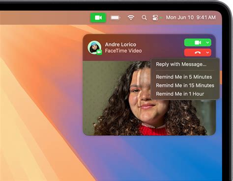The image size is (233, 181).
Task: Expand the decline call options chevron
Action: [x=207, y=52]
